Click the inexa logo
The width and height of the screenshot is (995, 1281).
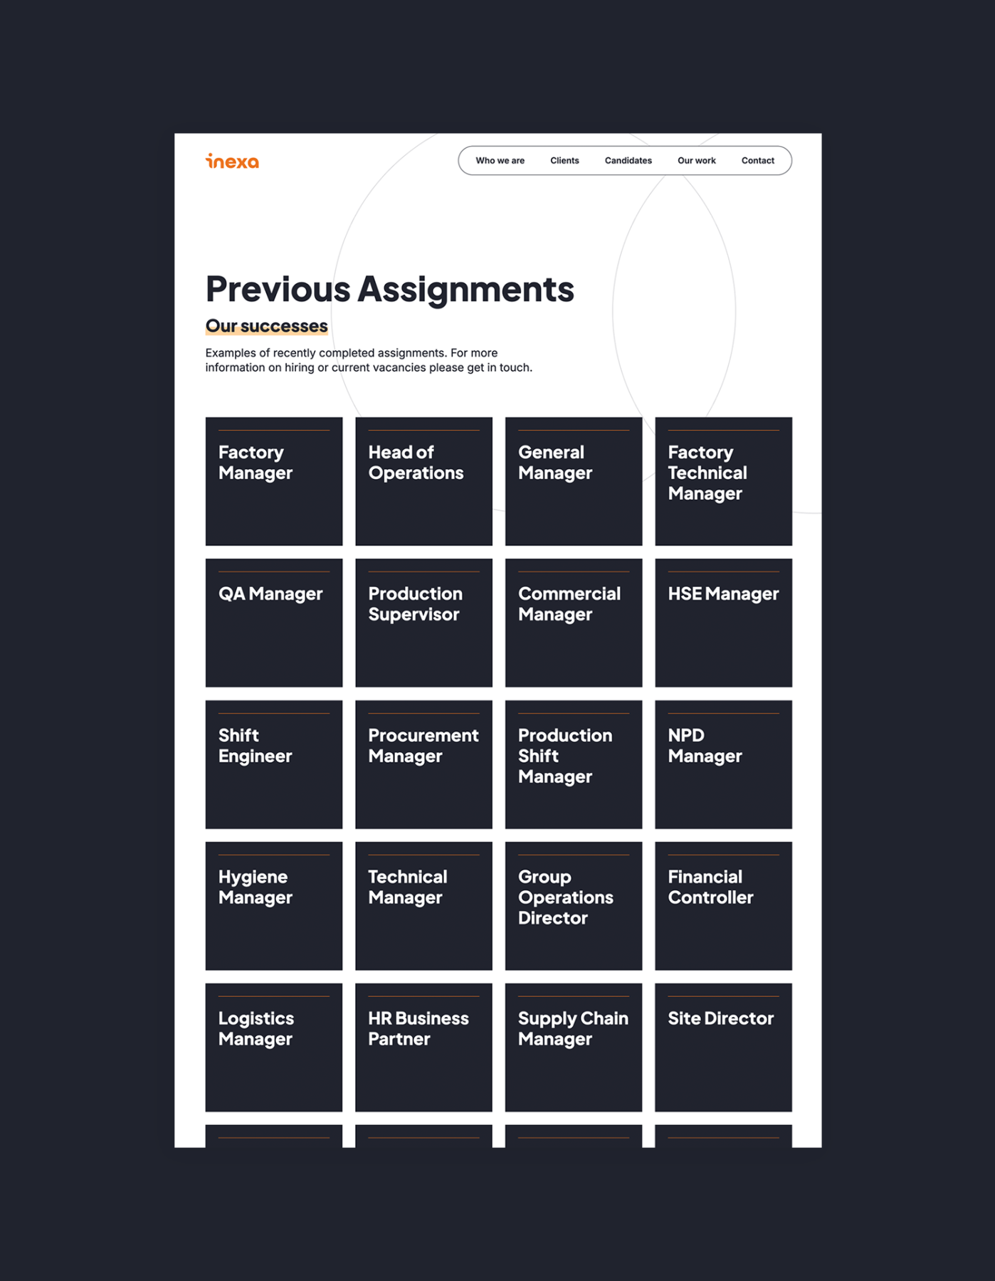(x=232, y=162)
